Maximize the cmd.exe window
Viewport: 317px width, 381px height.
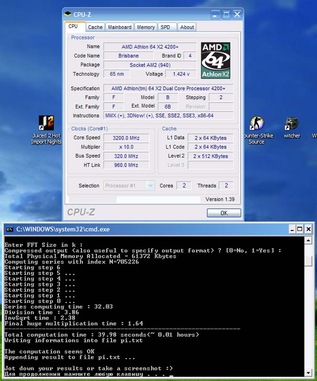[300, 229]
